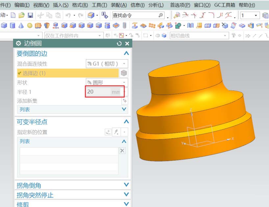Click the Sphere primitive icon on the toolbar

point(29,26)
